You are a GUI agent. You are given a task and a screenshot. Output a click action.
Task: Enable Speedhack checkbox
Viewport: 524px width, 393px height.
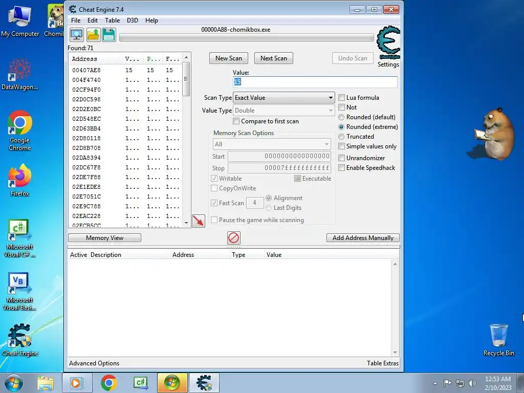(x=341, y=168)
